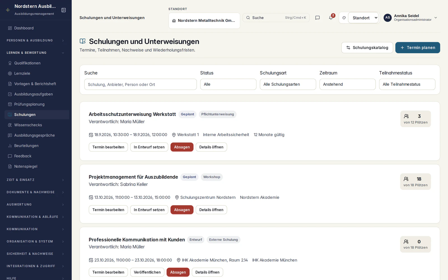Collapse Lernen & Bewertung section
The image size is (448, 280).
coord(36,53)
